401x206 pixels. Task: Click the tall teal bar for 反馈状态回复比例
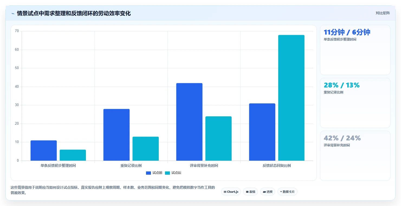pyautogui.click(x=291, y=98)
